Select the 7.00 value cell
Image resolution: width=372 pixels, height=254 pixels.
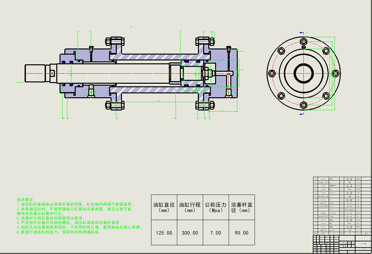pos(215,233)
